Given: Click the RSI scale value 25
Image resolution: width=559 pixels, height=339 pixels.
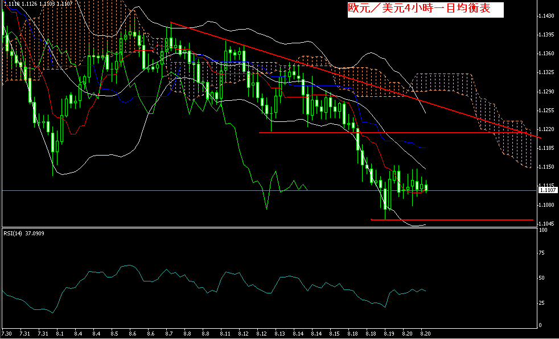Looking at the screenshot, I should coord(542,303).
